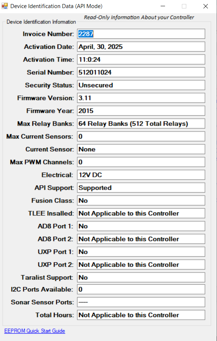Screen dimensions: 217x341
Task: Close the Device Identification Data window
Action: coord(206,6)
